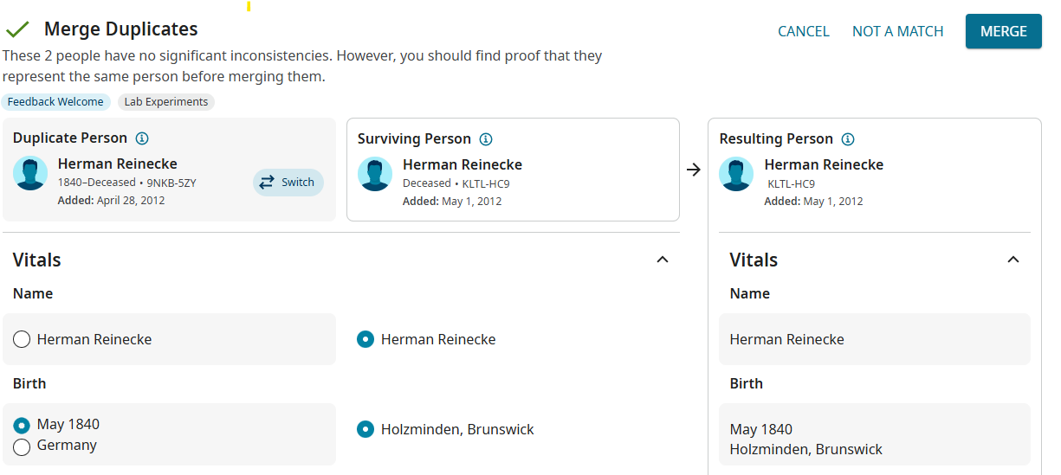Open the Lab Experiments tag

click(x=166, y=102)
